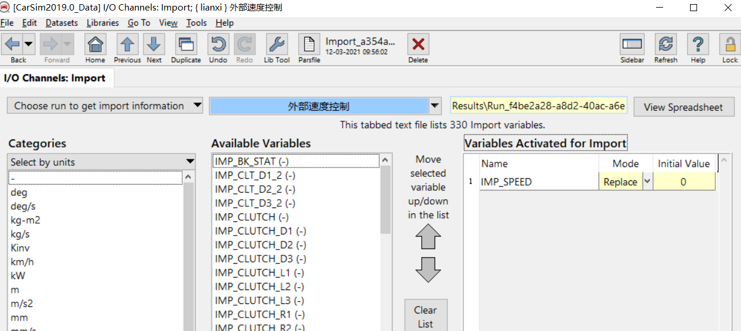Click the Initial Value cell for IMP_SPEED
741x331 pixels.
pyautogui.click(x=684, y=182)
